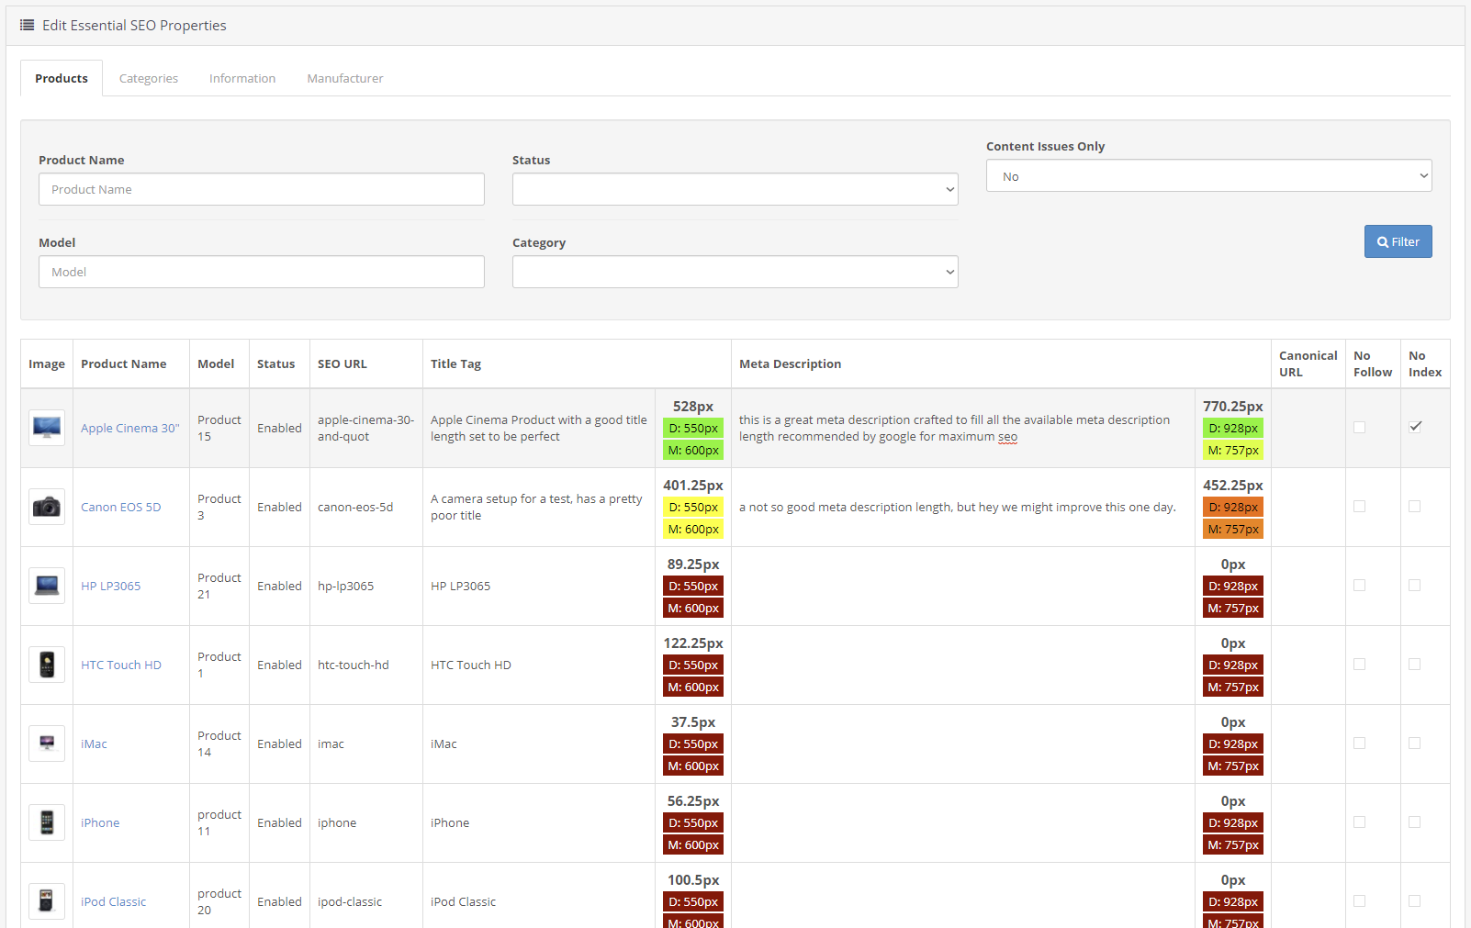Open the iPhone product thumbnail
The image size is (1471, 928).
click(x=47, y=822)
